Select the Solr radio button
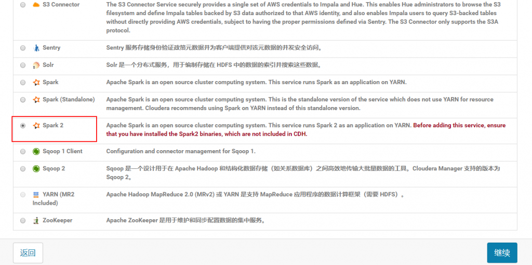Image resolution: width=532 pixels, height=265 pixels. [x=23, y=65]
